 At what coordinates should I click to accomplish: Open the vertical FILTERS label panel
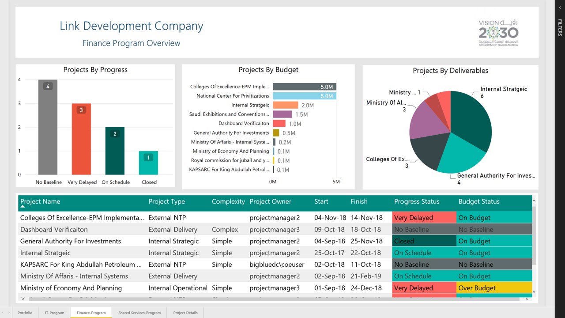pyautogui.click(x=560, y=27)
